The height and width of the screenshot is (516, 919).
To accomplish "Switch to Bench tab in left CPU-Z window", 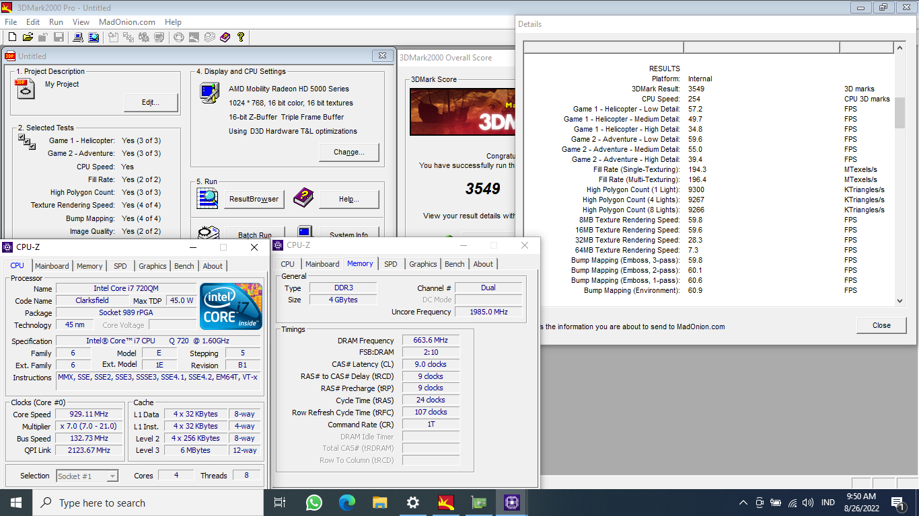I will [184, 266].
